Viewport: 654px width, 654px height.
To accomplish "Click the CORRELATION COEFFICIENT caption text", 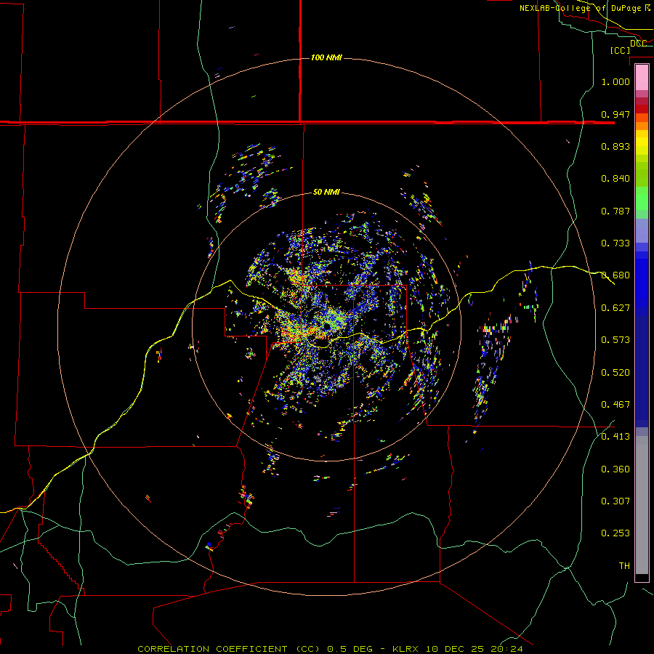I will [x=212, y=649].
